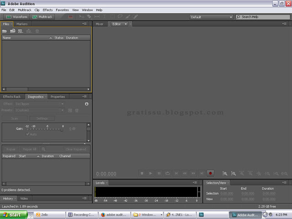Click the Repair All button
Screen dimensions: 292x219
click(x=29, y=149)
